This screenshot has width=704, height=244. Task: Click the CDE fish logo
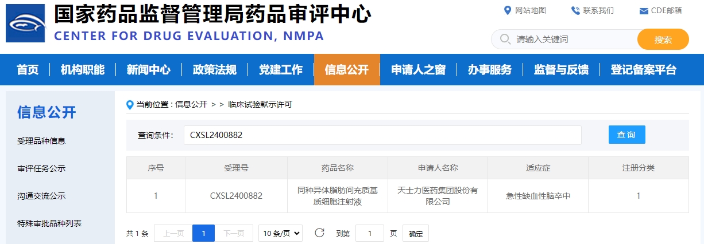click(x=25, y=23)
